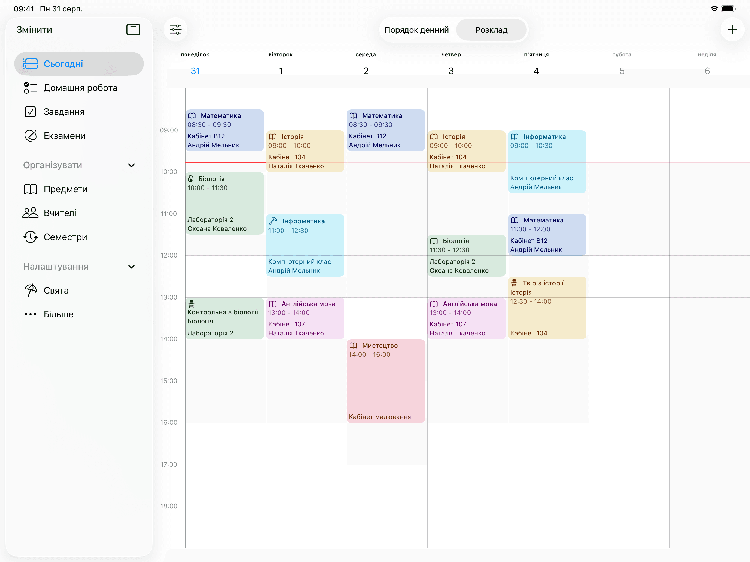Click the hammer icon on Tuesday Інформатика
This screenshot has height=562, width=750.
[x=273, y=221]
